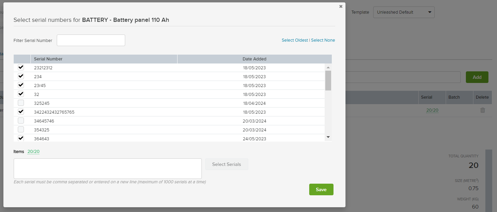Uncheck serial number 364643
This screenshot has width=497, height=212.
click(21, 138)
